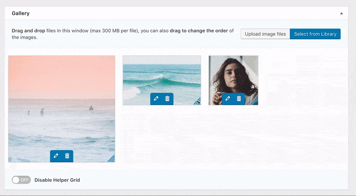
Task: Select the pink sunset surfers thumbnail
Action: point(61,98)
